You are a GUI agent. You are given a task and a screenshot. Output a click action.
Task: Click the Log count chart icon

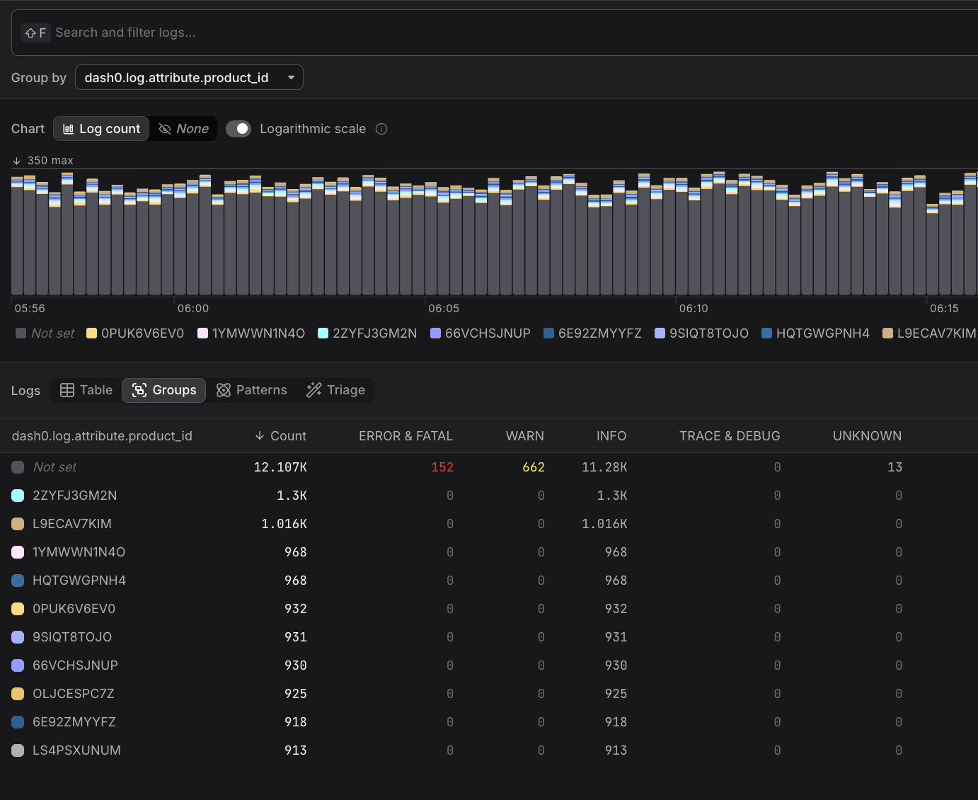[69, 129]
